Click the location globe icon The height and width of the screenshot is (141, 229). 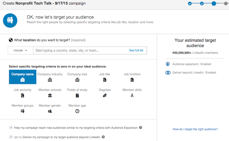11,40
